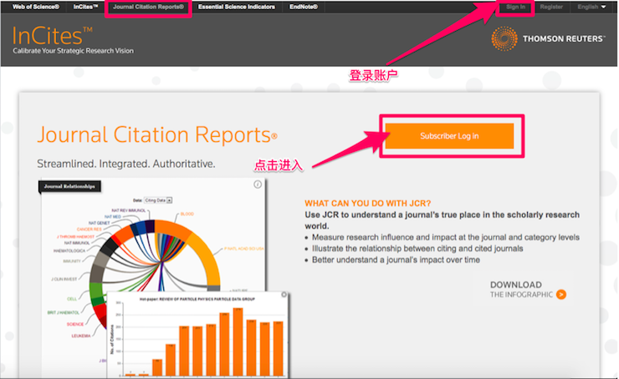
Task: Click the Subscriber Log in button
Action: 449,136
